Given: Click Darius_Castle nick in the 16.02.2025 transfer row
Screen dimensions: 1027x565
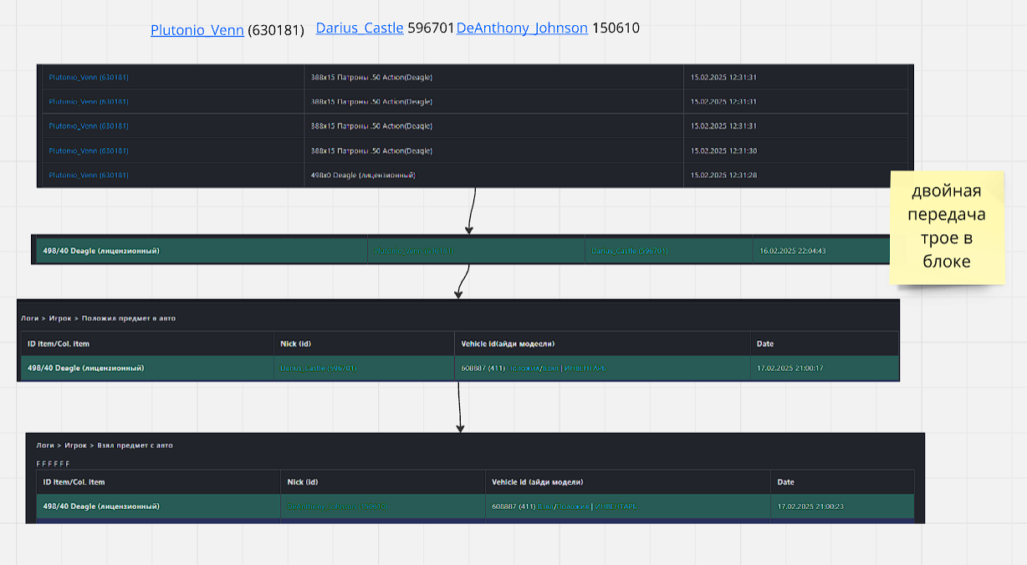Looking at the screenshot, I should point(629,251).
